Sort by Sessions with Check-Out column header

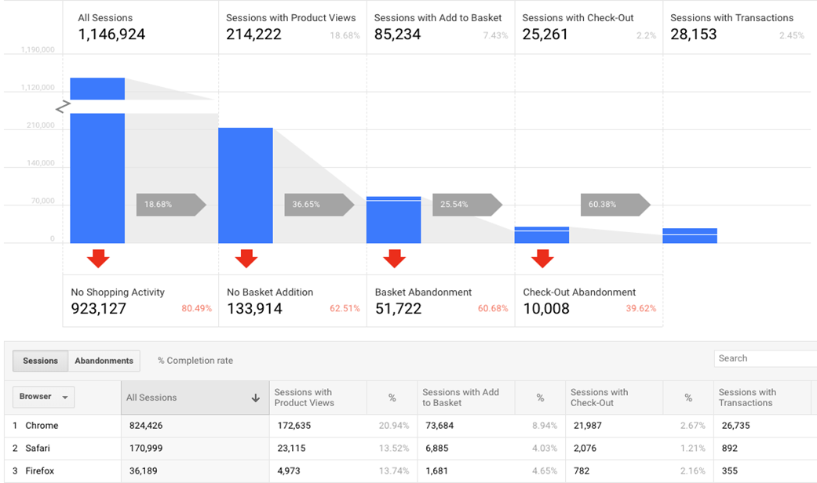point(614,398)
